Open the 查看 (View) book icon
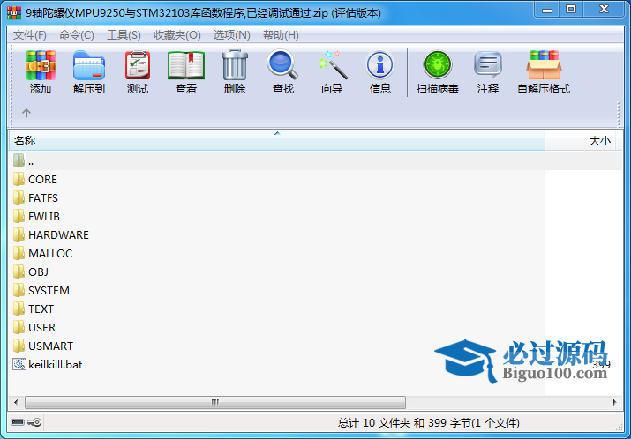This screenshot has height=439, width=631. (x=186, y=65)
